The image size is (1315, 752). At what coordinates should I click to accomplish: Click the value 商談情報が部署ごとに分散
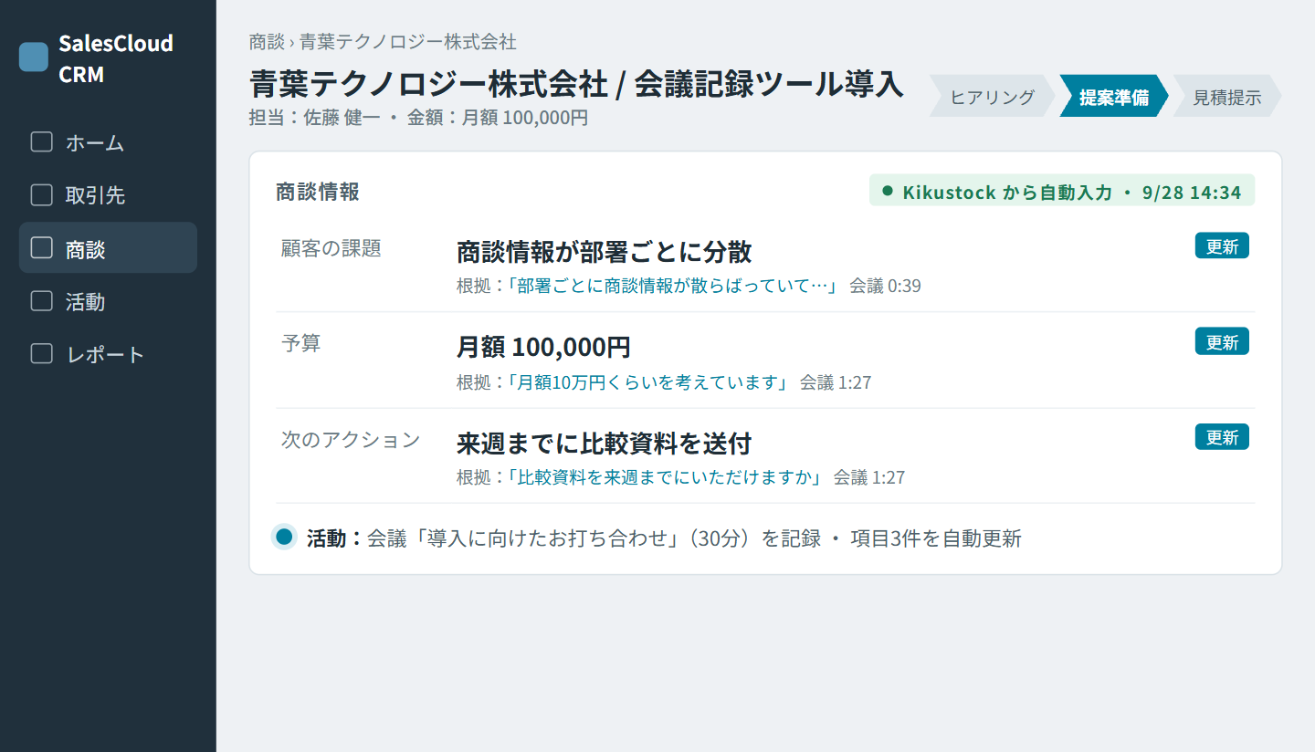(605, 252)
